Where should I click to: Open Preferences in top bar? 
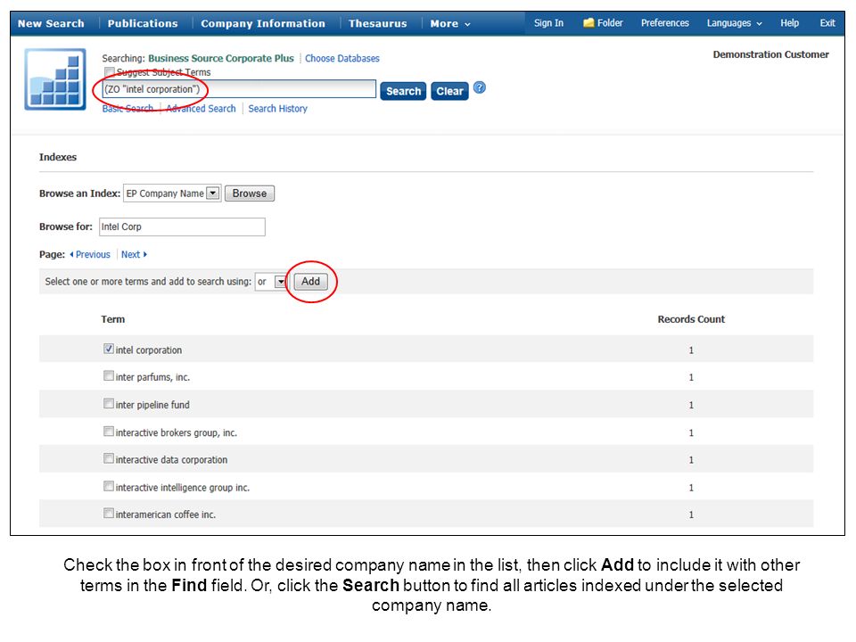point(664,23)
